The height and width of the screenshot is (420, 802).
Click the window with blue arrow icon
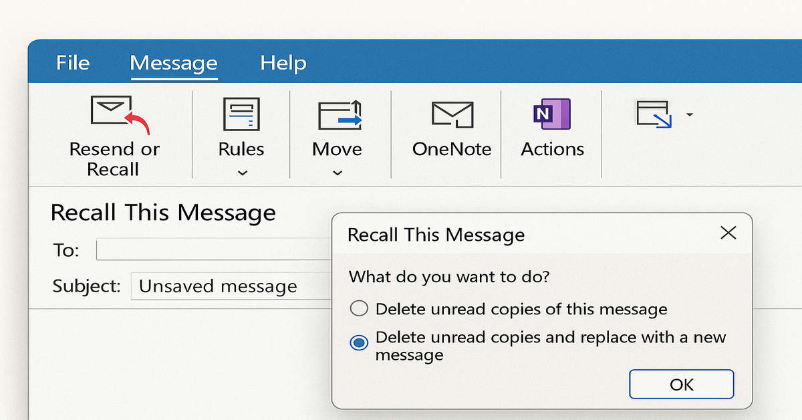[654, 114]
